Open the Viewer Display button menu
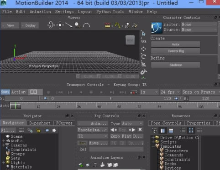Image resolution: width=220 pixels, height=170 pixels. coord(30,25)
